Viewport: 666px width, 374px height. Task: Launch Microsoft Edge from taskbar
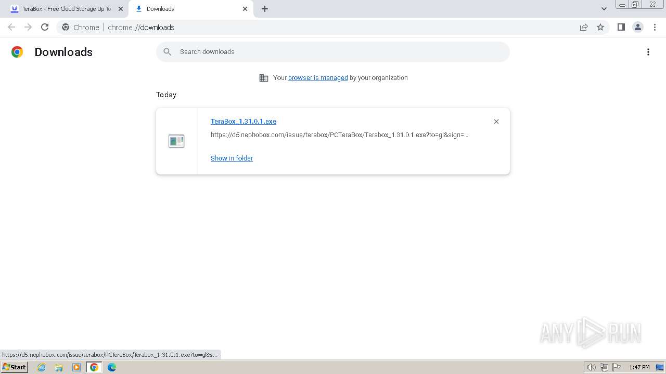[112, 367]
